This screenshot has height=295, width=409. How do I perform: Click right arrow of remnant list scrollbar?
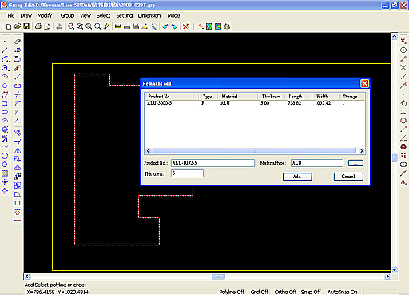point(361,151)
